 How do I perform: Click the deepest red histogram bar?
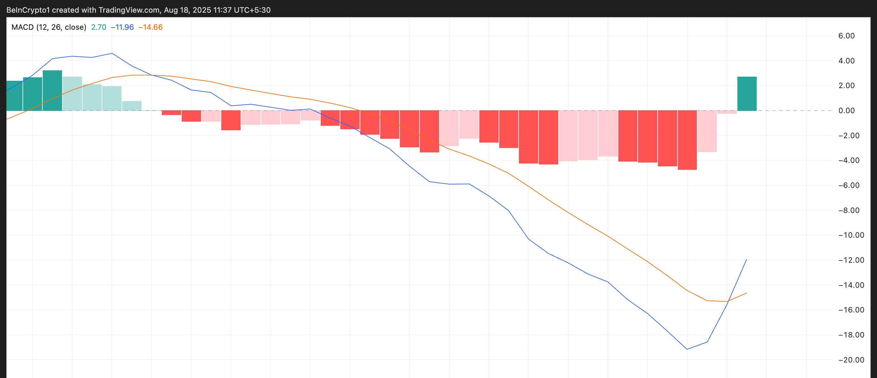[x=687, y=140]
